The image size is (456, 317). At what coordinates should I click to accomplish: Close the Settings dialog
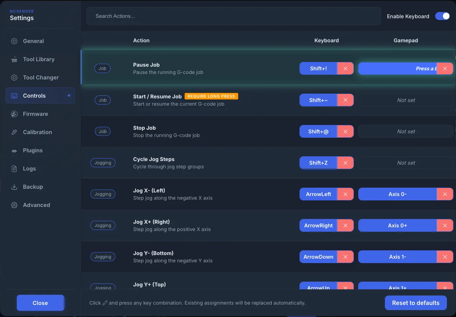tap(40, 303)
